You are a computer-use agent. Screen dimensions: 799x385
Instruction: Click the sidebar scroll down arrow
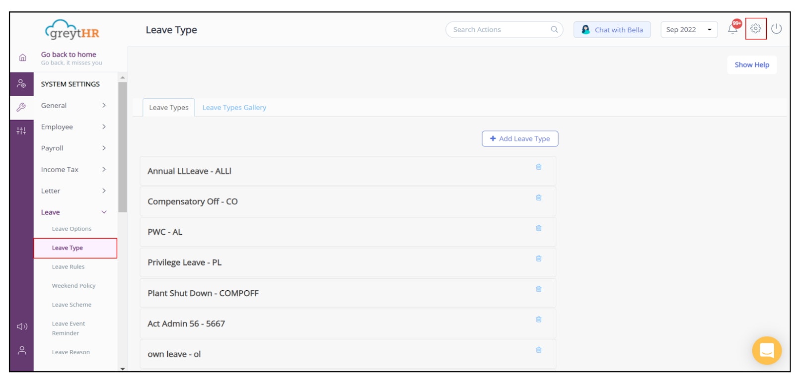[123, 369]
